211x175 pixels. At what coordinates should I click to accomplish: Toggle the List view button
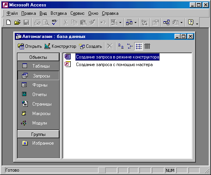(139, 46)
